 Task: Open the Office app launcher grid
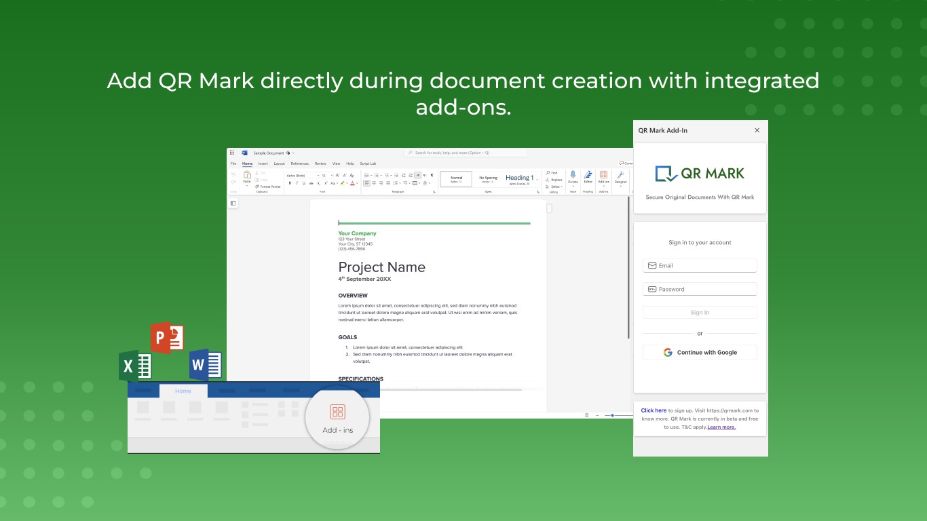(x=232, y=153)
